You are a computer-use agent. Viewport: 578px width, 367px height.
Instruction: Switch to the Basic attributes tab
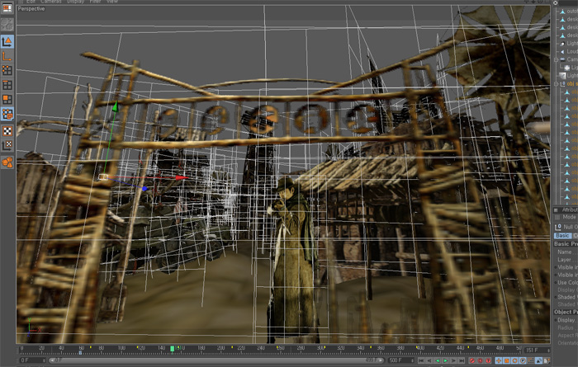click(x=562, y=236)
